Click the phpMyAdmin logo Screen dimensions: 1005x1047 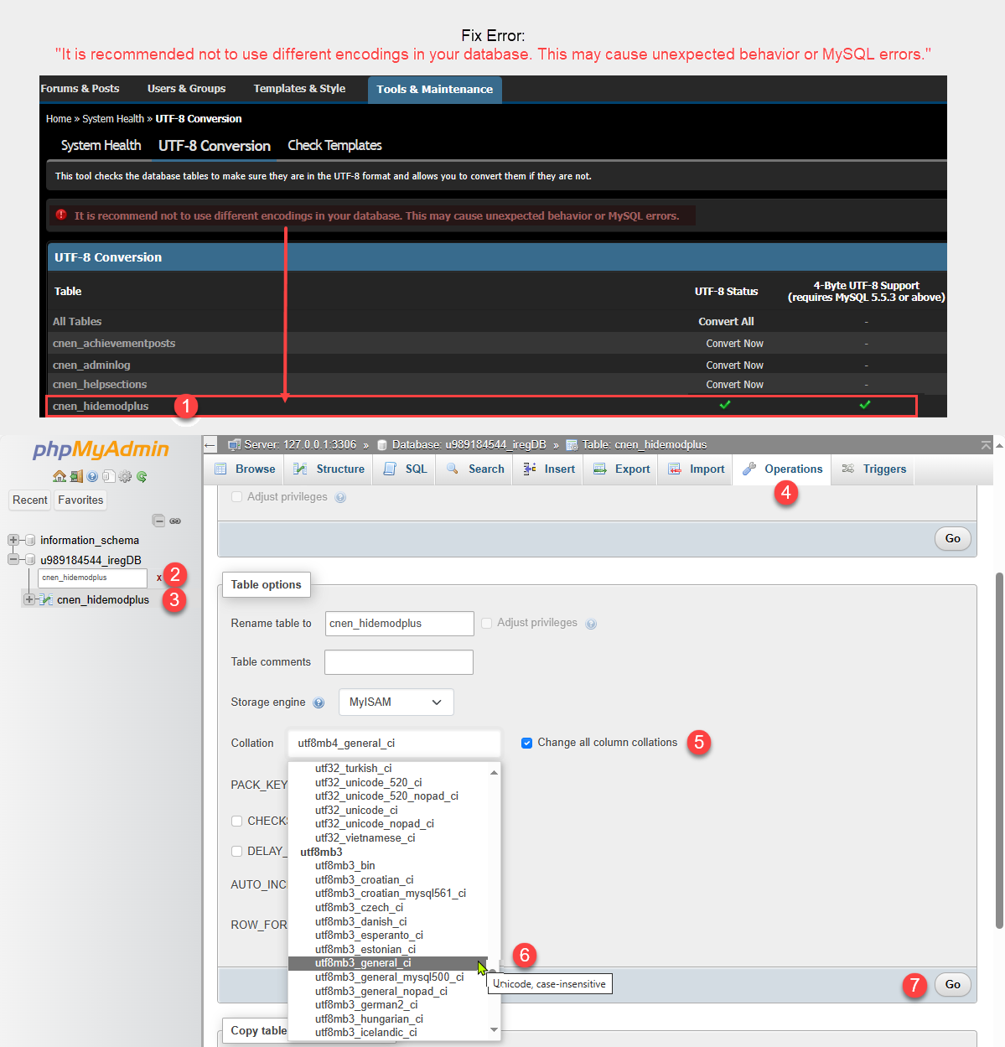101,449
